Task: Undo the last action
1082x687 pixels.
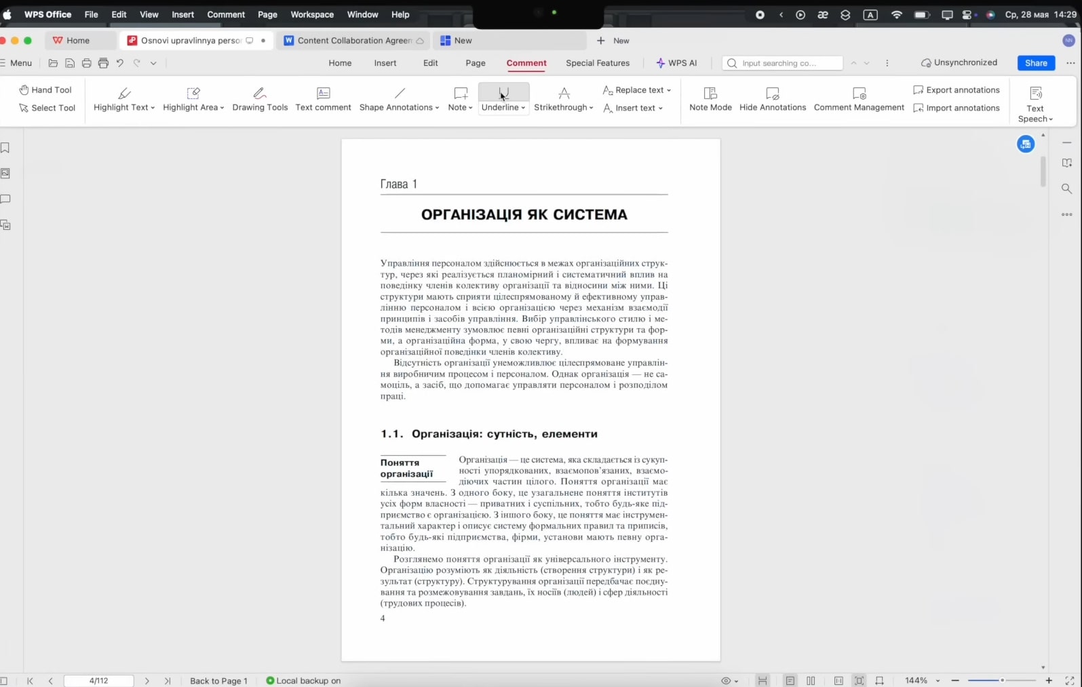Action: 119,63
